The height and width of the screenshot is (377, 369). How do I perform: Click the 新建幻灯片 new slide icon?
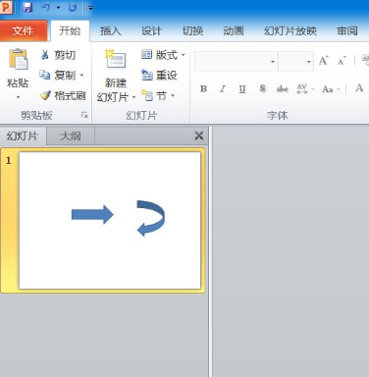116,59
